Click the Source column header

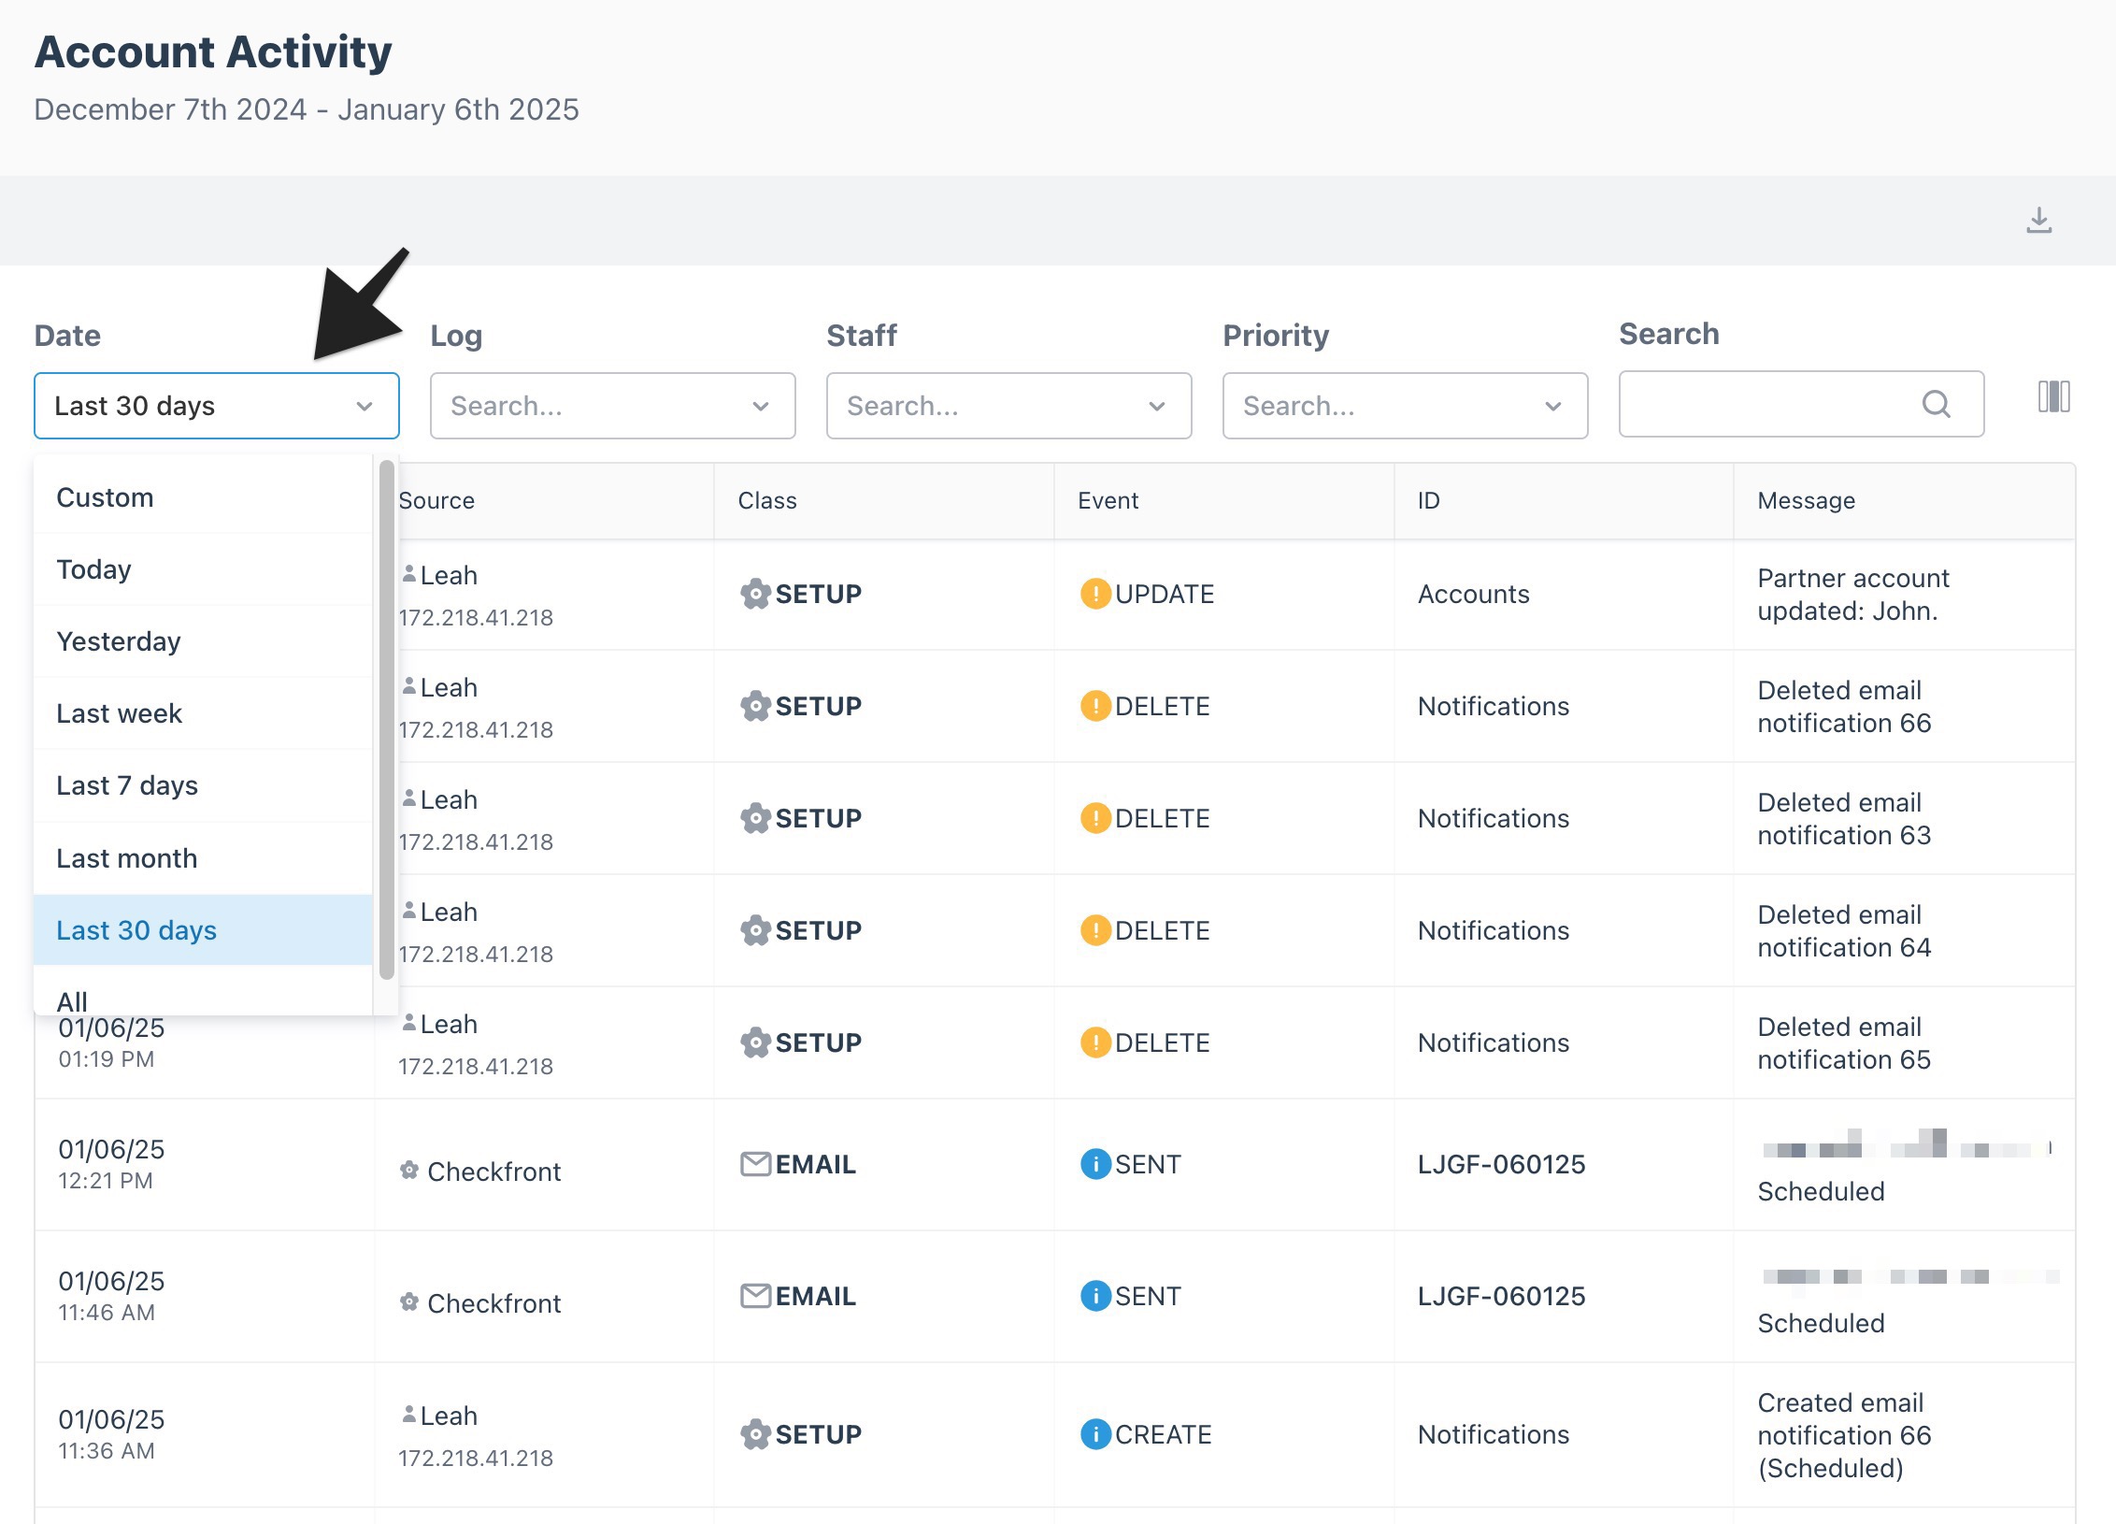pyautogui.click(x=436, y=500)
